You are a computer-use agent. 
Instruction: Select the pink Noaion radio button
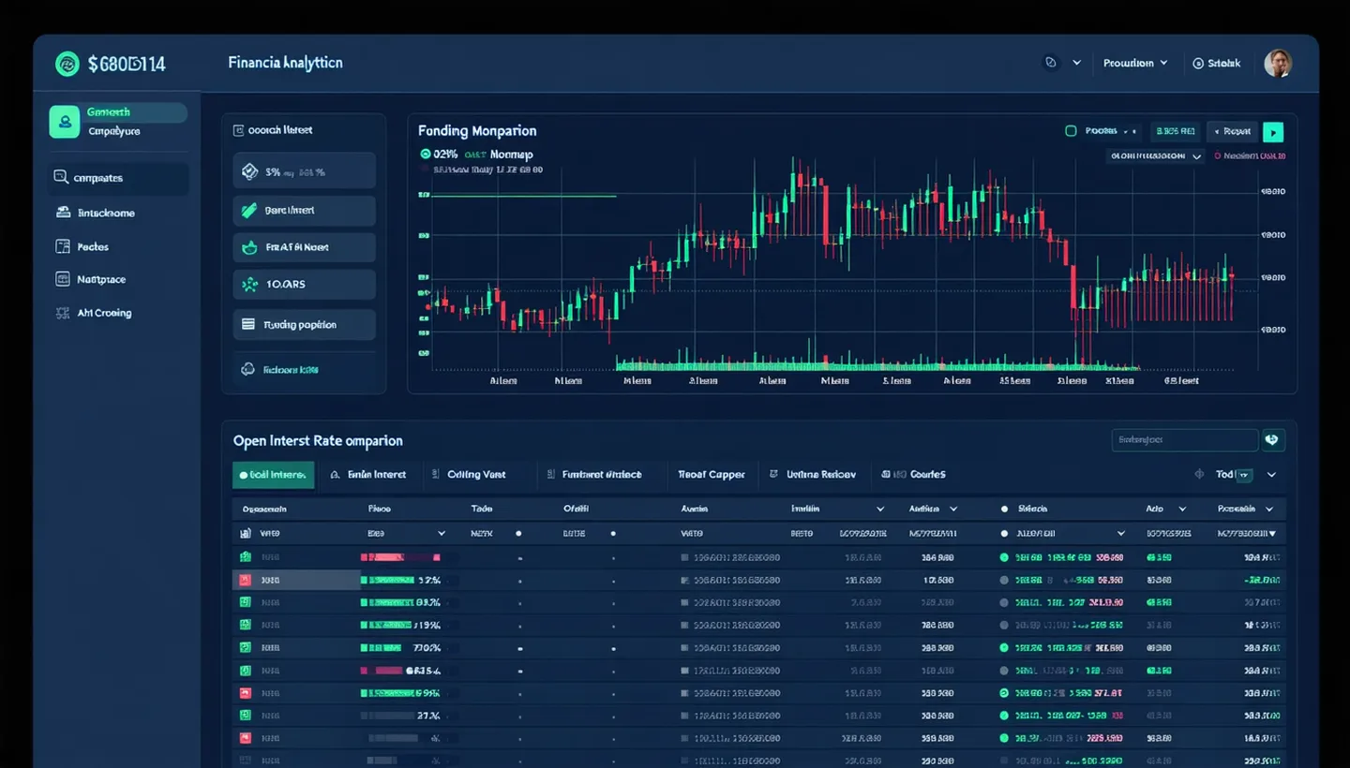[1218, 156]
